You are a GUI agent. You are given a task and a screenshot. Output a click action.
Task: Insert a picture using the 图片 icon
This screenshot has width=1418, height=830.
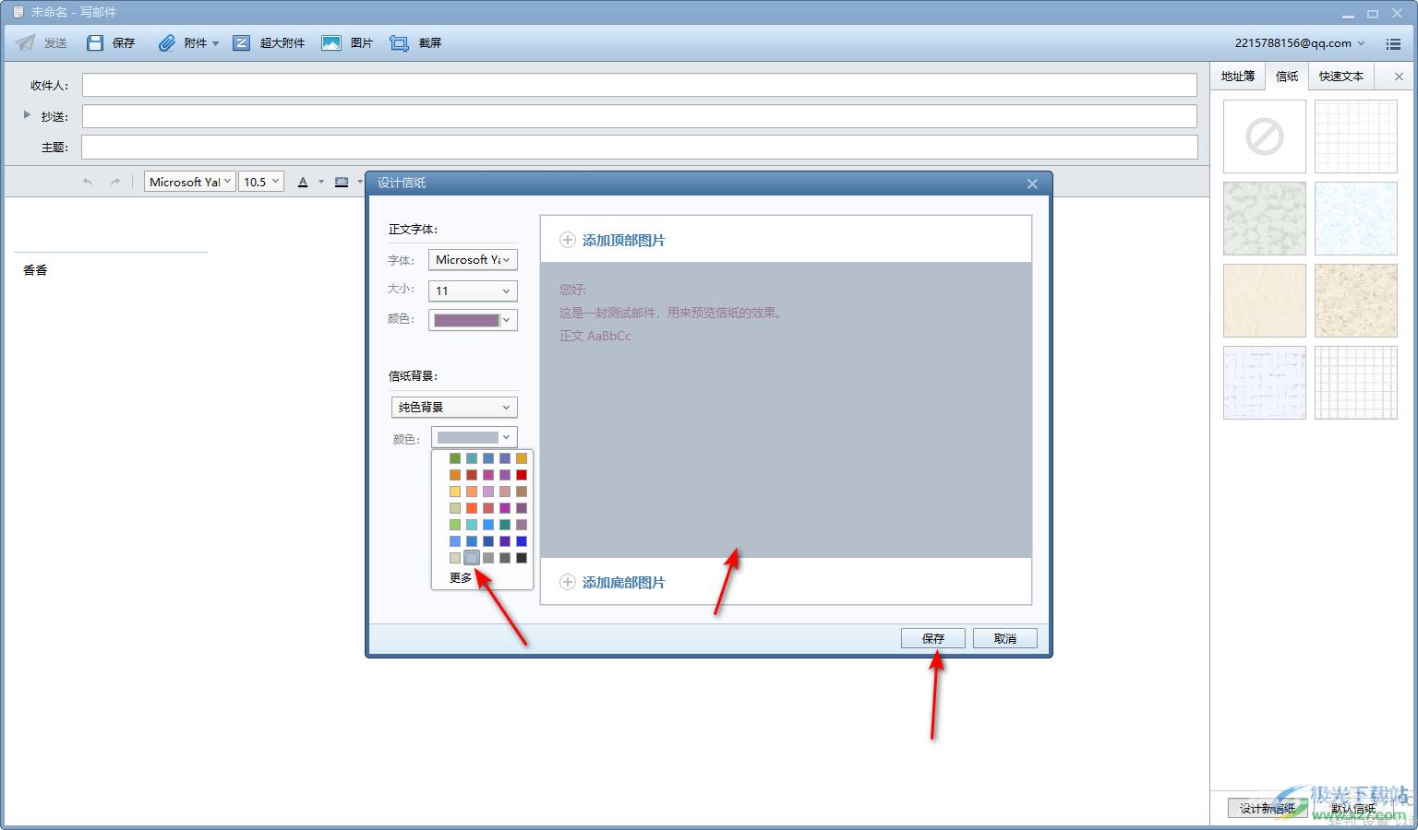(331, 43)
